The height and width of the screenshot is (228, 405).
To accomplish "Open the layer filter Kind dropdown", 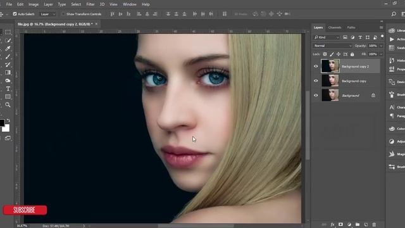I will tap(327, 37).
